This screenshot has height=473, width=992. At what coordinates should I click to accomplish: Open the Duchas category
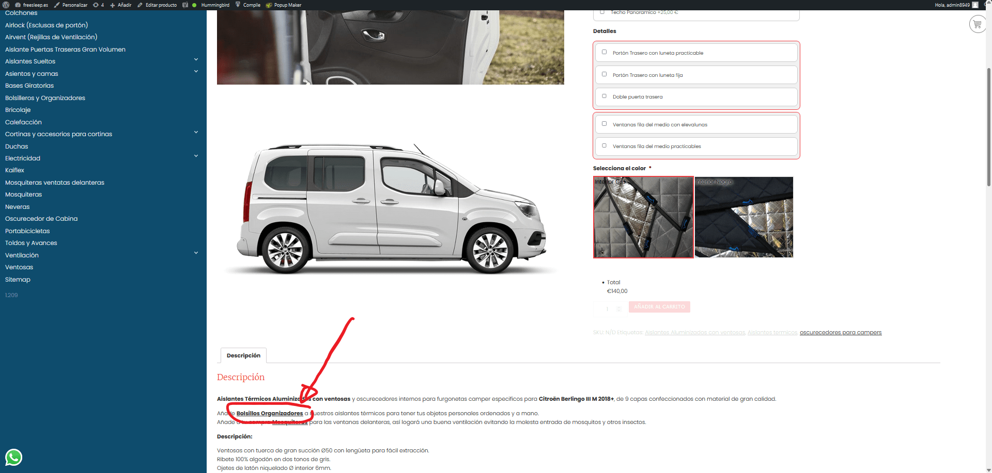tap(17, 146)
